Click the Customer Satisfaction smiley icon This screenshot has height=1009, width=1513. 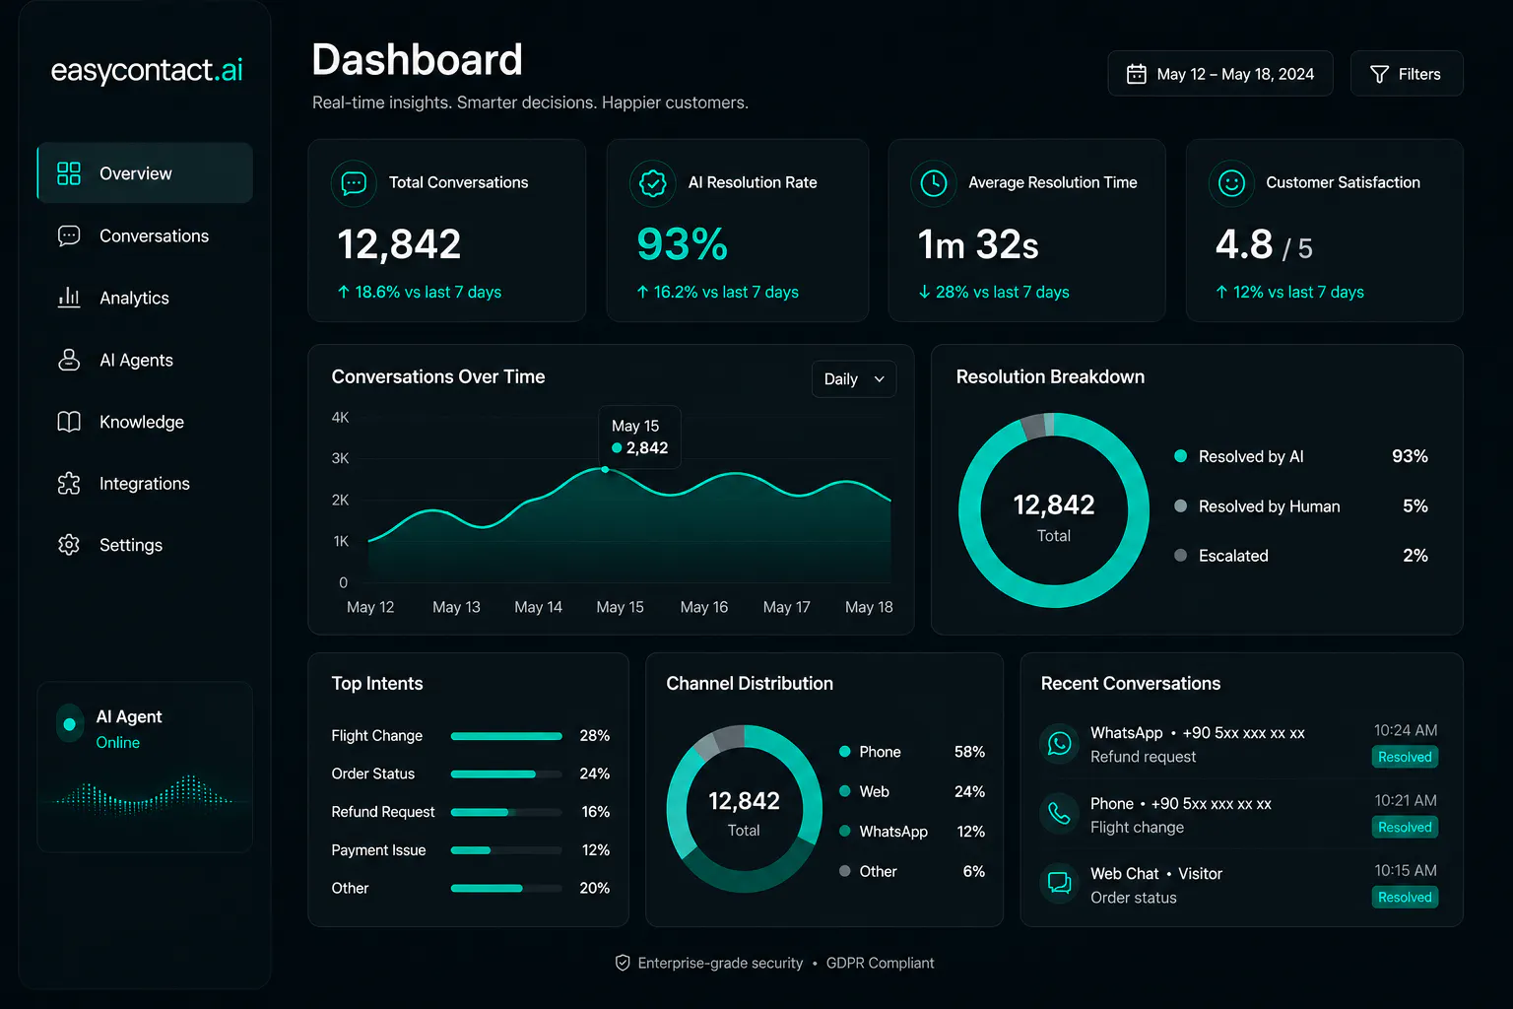1231,183
